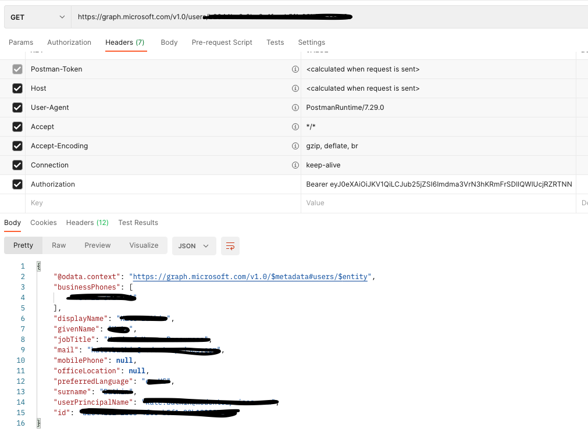Image resolution: width=588 pixels, height=432 pixels.
Task: Click the empty Key input field
Action: [163, 203]
